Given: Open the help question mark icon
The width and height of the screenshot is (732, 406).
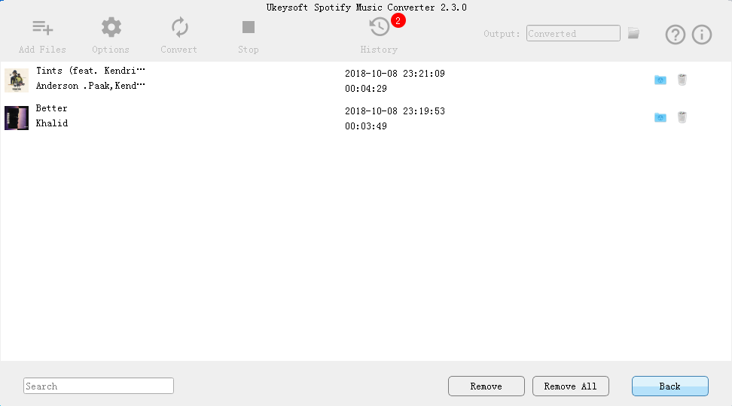Looking at the screenshot, I should click(x=675, y=35).
